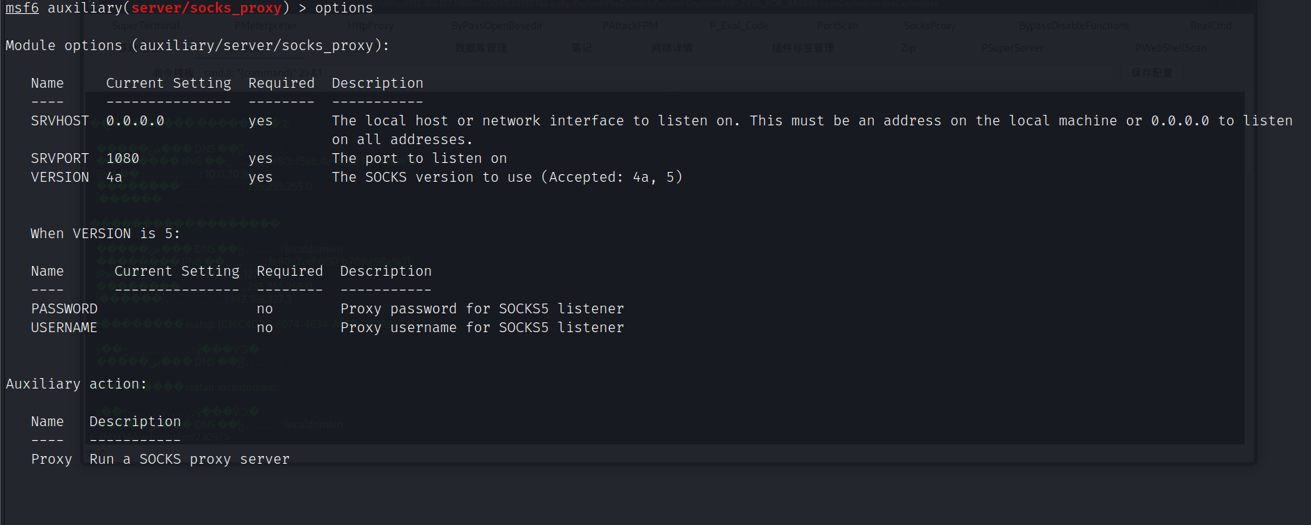Image resolution: width=1311 pixels, height=525 pixels.
Task: Click the red server/socks_proxy module name
Action: (206, 8)
